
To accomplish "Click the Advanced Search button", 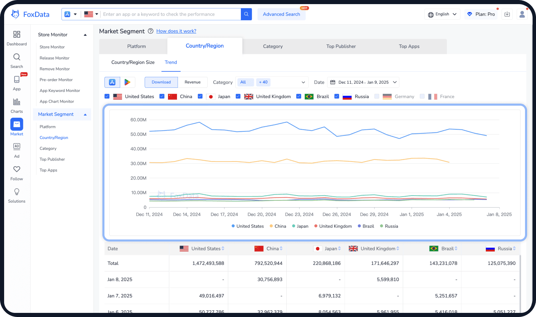I will tap(281, 14).
